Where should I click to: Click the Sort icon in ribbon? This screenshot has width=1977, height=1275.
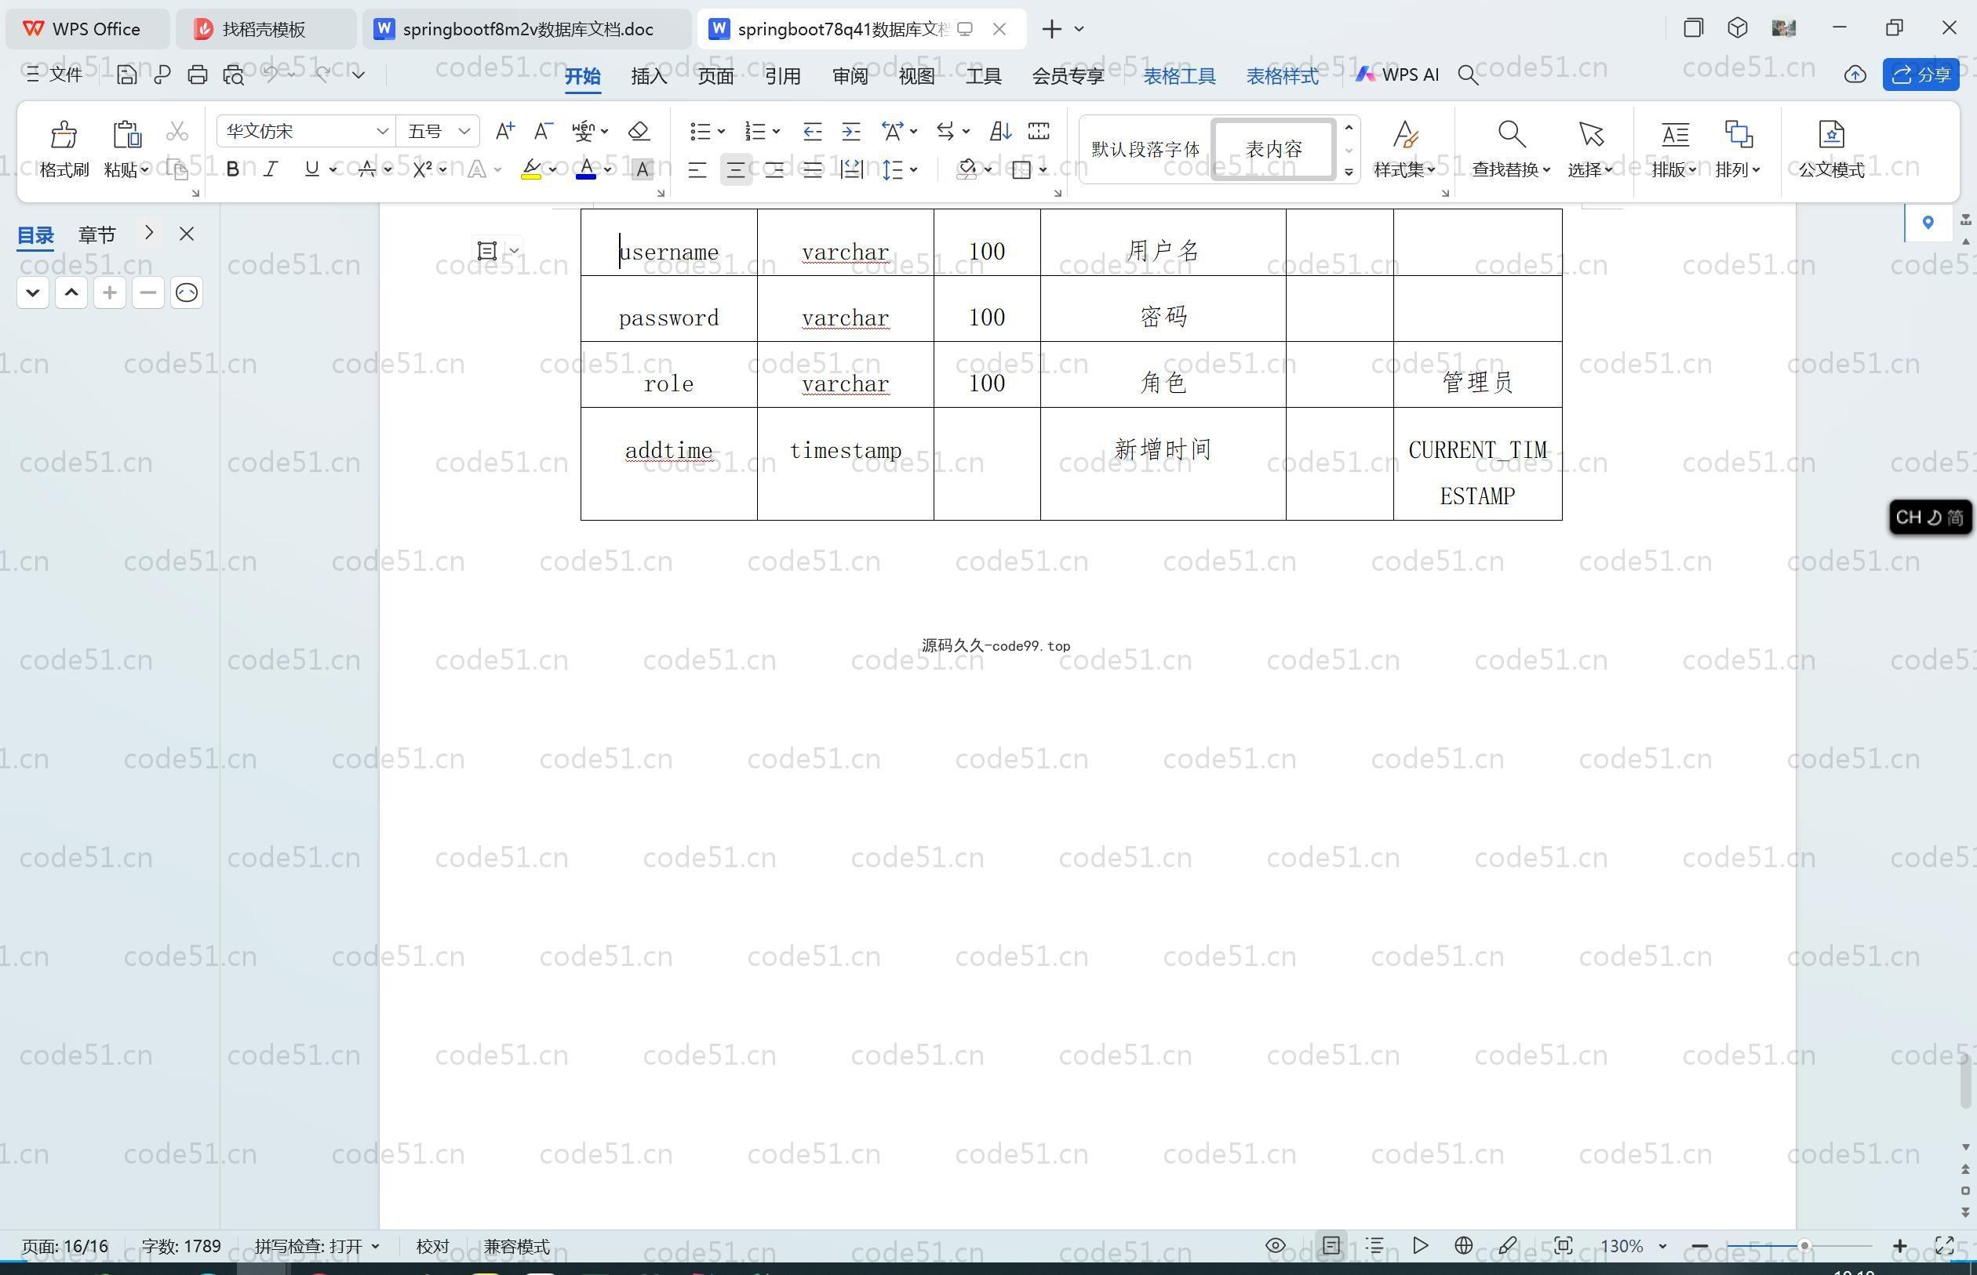pyautogui.click(x=999, y=131)
